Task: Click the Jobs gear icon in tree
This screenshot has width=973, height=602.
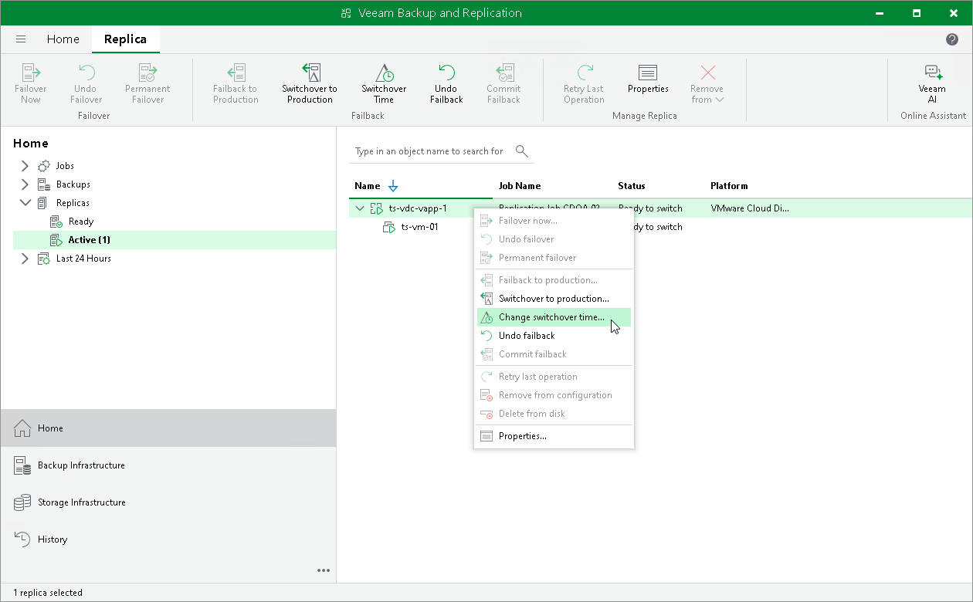Action: click(x=44, y=166)
